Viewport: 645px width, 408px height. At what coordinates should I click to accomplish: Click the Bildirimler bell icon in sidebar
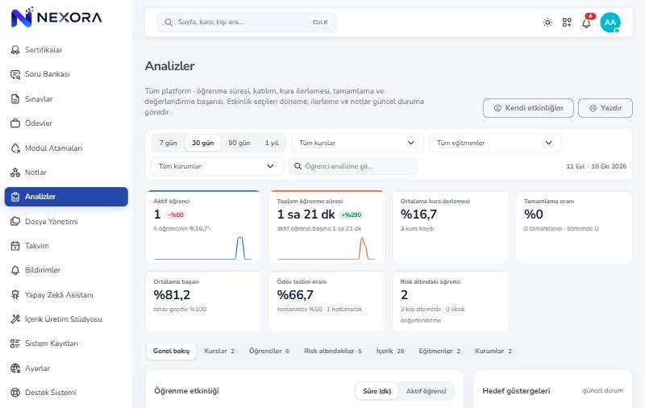click(15, 270)
